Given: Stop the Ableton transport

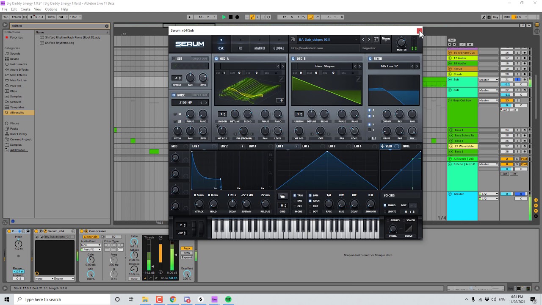Looking at the screenshot, I should [231, 17].
